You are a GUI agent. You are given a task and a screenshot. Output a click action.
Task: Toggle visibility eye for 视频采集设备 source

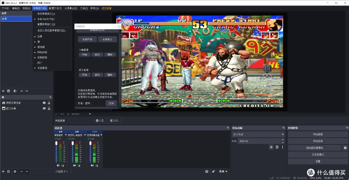[x=44, y=103]
